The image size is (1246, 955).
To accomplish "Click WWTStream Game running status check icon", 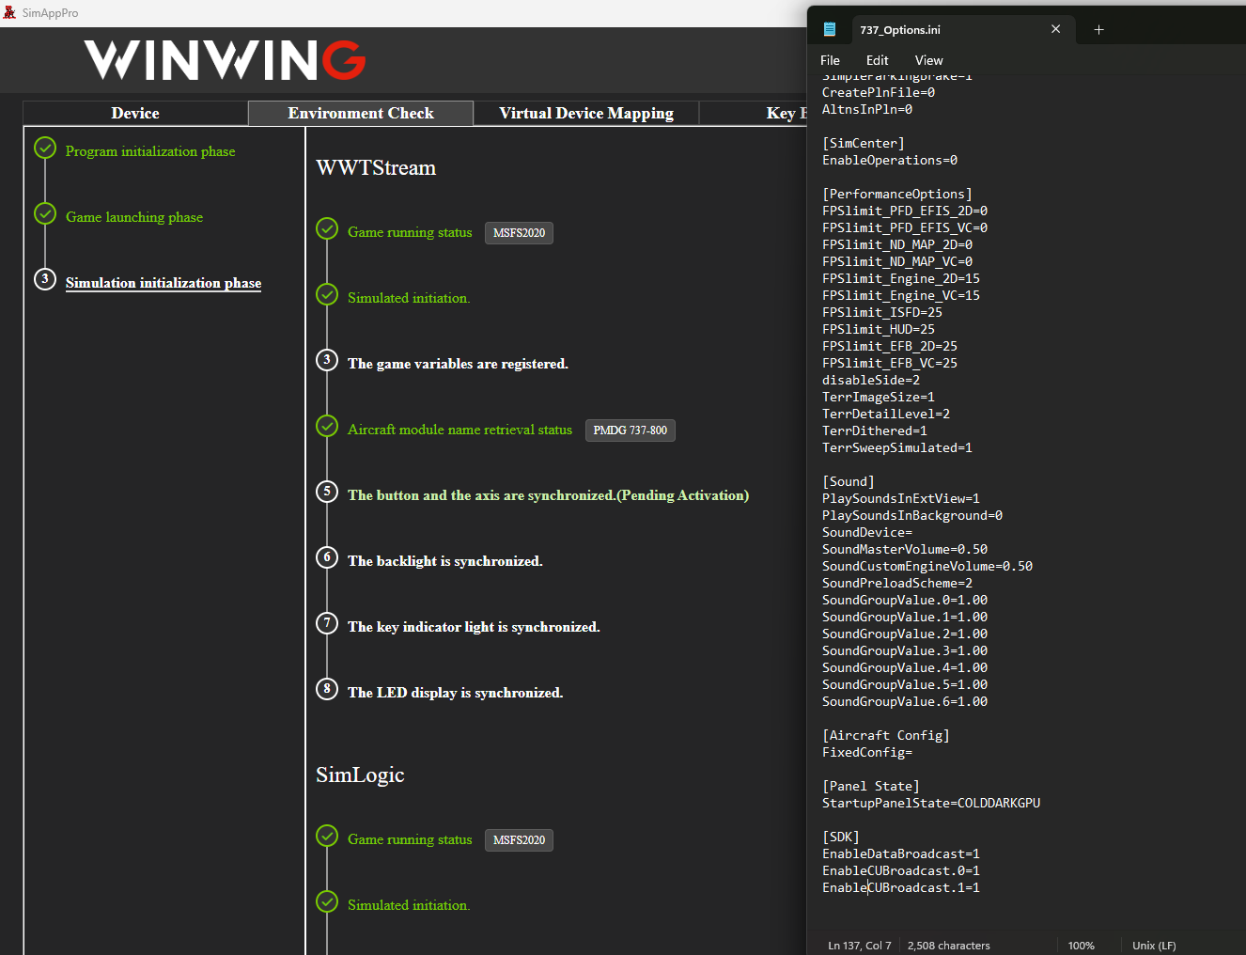I will coord(327,228).
